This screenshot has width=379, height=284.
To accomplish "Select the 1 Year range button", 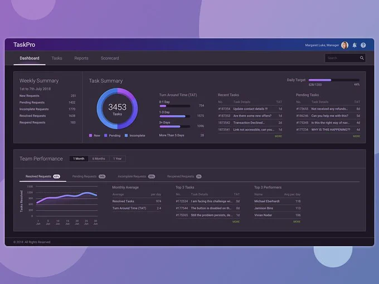I will pos(118,159).
